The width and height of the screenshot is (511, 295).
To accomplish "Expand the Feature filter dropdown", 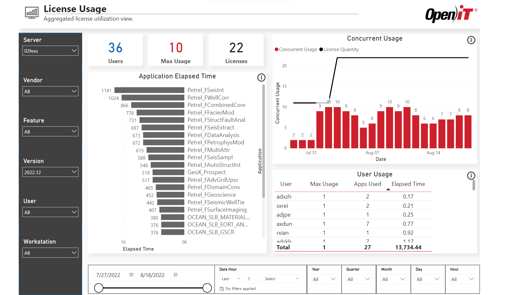I will point(50,132).
